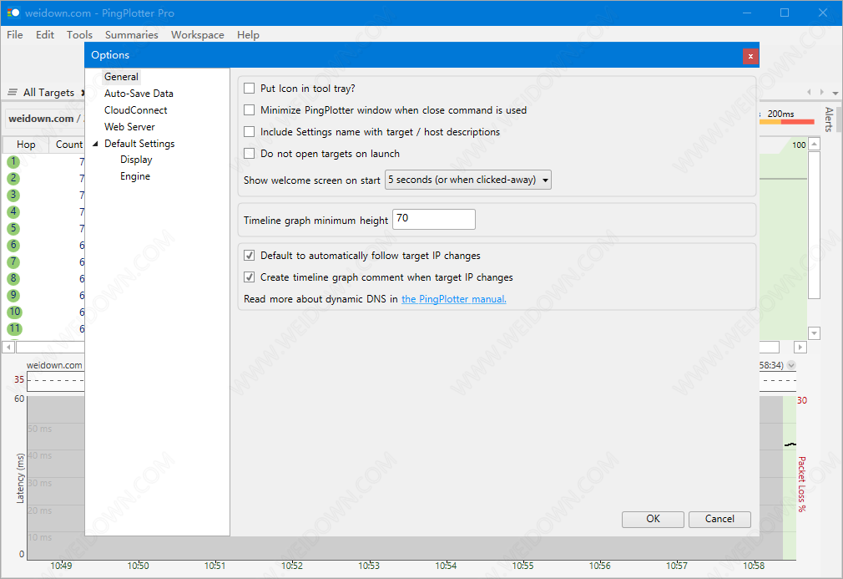Viewport: 843px width, 579px height.
Task: Uncheck Default to automatically follow target IP
Action: tap(249, 256)
